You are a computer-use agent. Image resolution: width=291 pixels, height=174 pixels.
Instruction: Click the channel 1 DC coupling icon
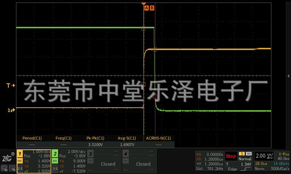pos(20,161)
